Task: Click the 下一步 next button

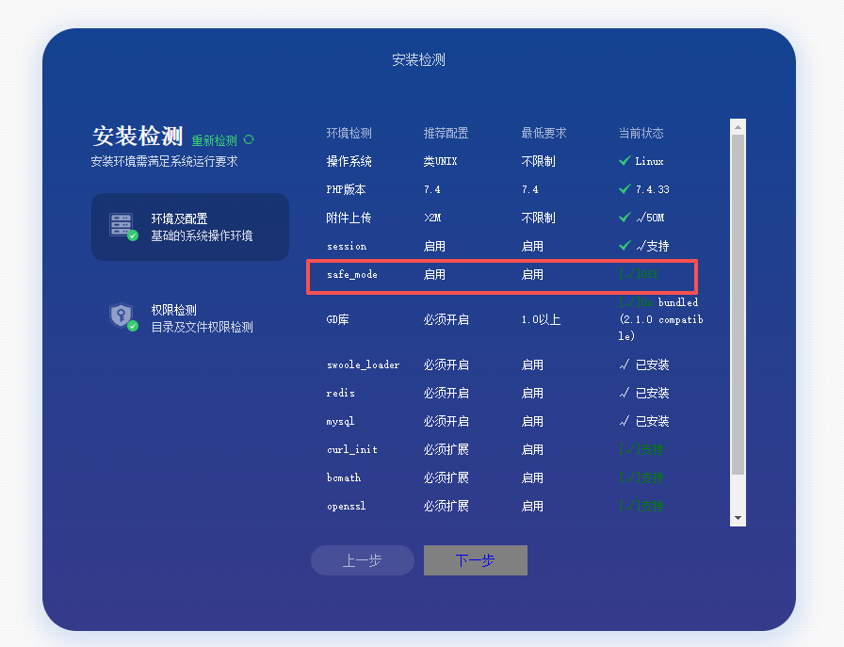Action: coord(476,560)
